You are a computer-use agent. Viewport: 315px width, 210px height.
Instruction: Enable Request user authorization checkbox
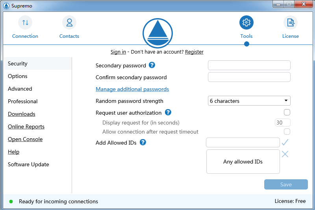point(287,112)
